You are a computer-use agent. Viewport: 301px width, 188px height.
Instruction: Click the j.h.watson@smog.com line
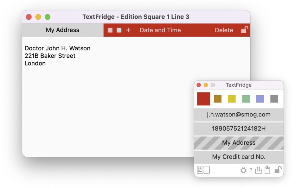[x=239, y=115]
